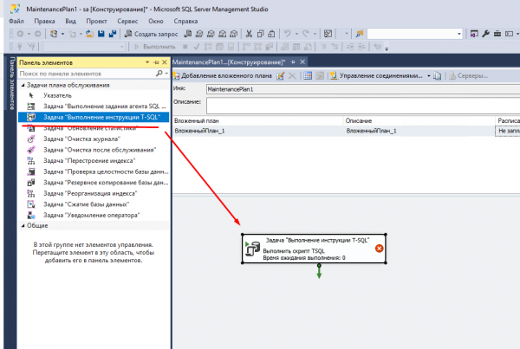Click the search magnifier icon in toolbox panel
520x349 pixels.
tap(160, 74)
